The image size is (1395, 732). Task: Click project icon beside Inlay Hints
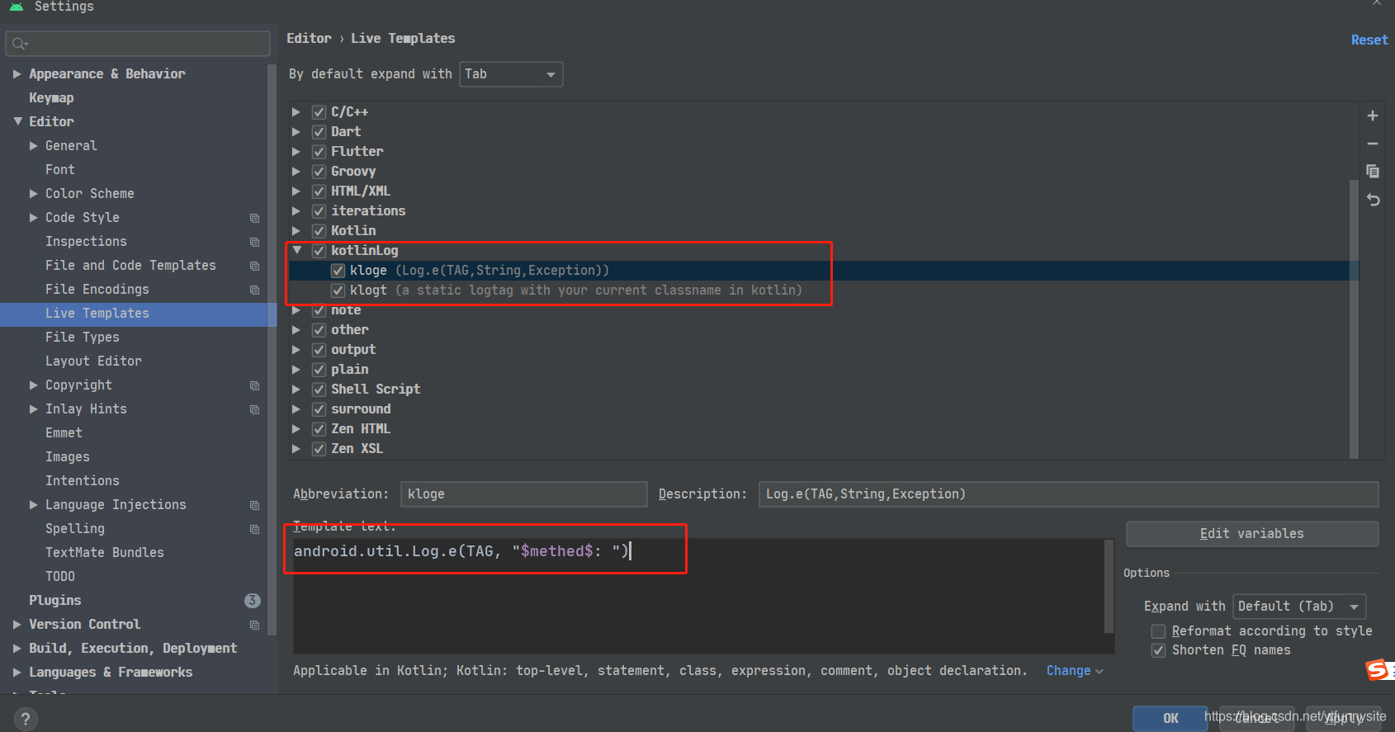click(x=254, y=409)
